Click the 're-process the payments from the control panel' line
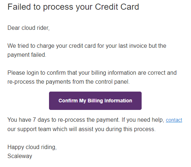The image size is (191, 167). click(x=68, y=82)
